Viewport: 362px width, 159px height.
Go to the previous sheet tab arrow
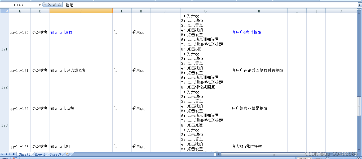6,154
